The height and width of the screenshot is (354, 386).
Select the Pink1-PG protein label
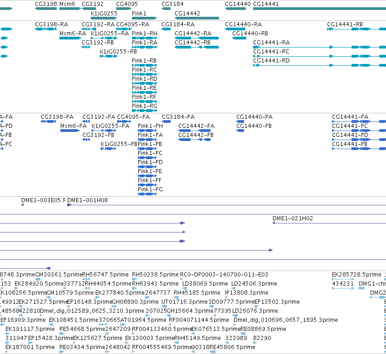(x=150, y=189)
